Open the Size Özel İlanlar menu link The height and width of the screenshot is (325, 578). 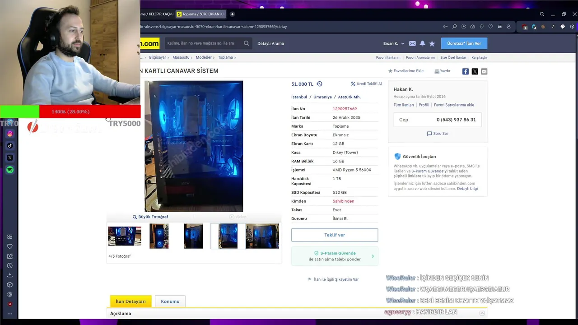point(453,57)
